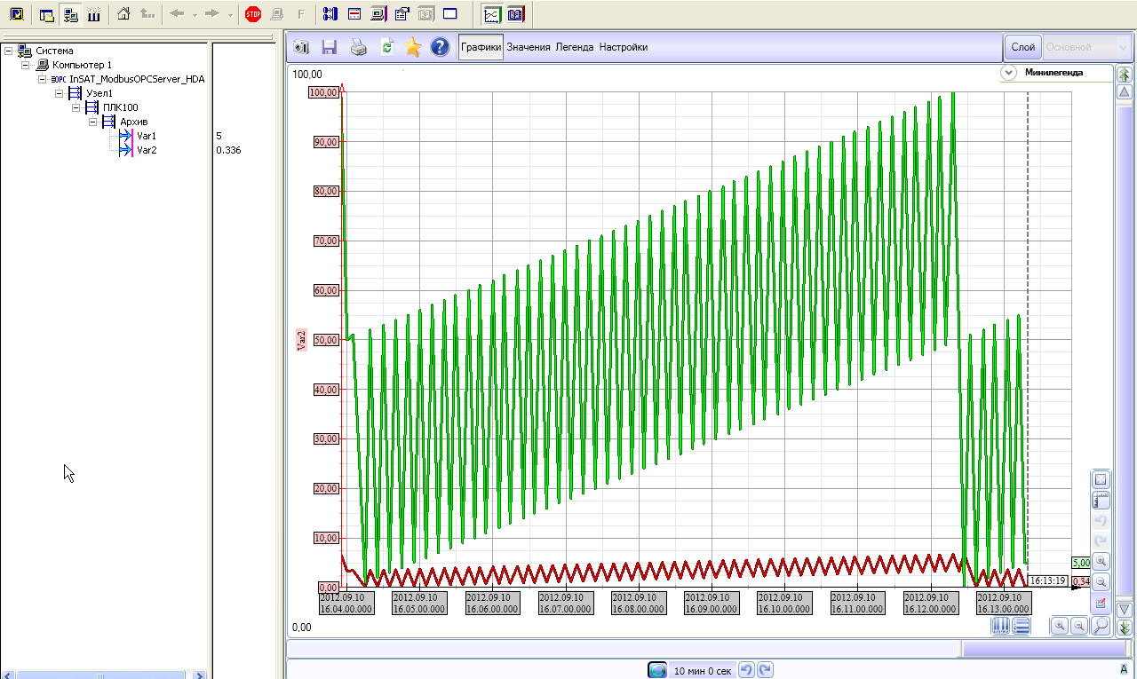Open help with the blue question mark
This screenshot has height=679, width=1137.
[439, 47]
